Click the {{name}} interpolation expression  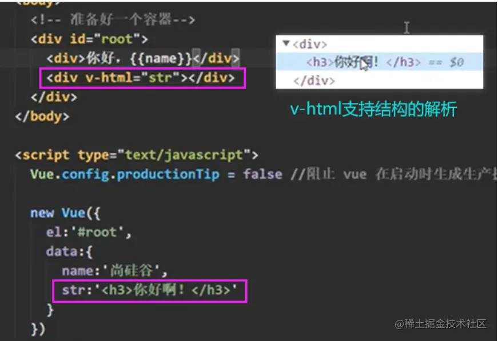click(x=161, y=59)
